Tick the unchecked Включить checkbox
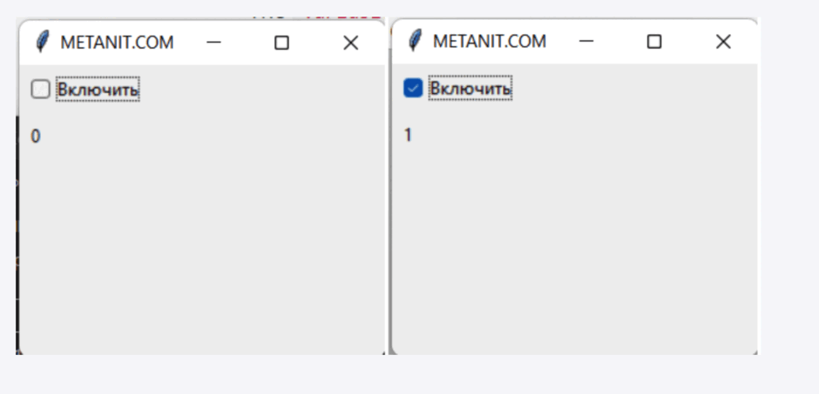The width and height of the screenshot is (819, 394). point(40,90)
